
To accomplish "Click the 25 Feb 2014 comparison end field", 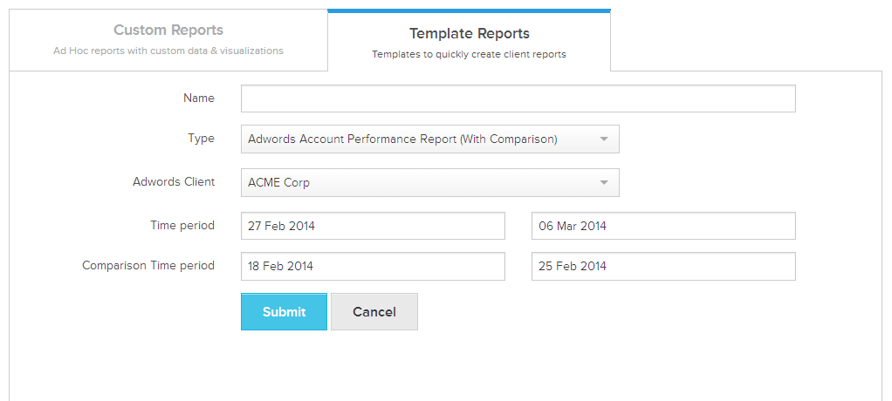I will (x=662, y=266).
